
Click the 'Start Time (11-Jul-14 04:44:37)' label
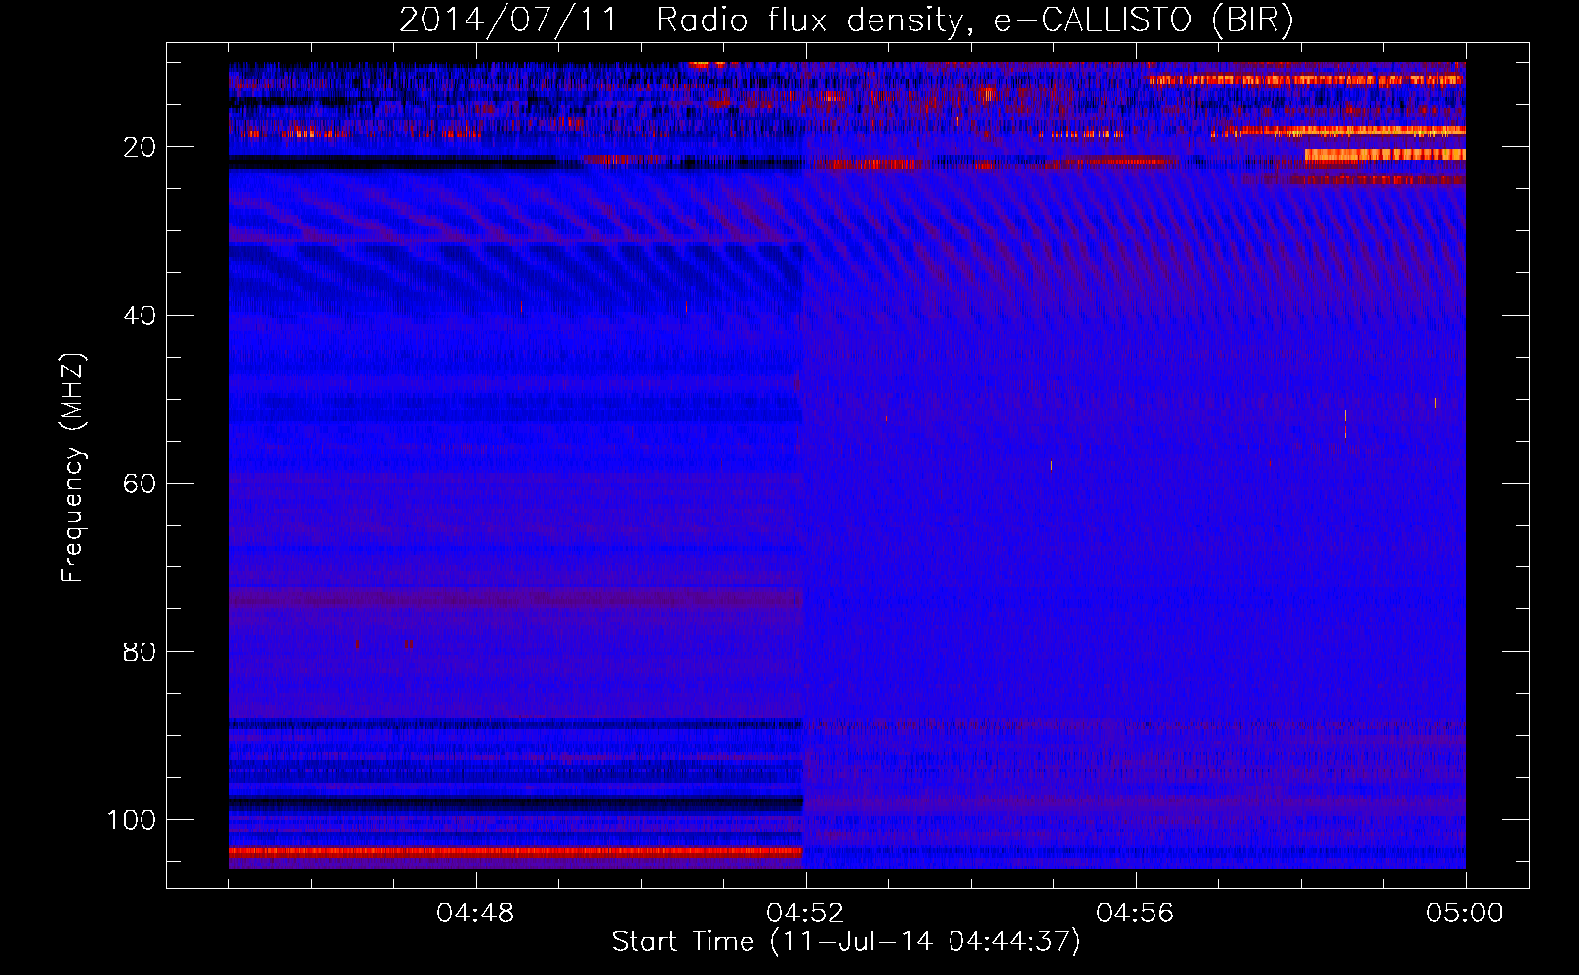(x=846, y=942)
